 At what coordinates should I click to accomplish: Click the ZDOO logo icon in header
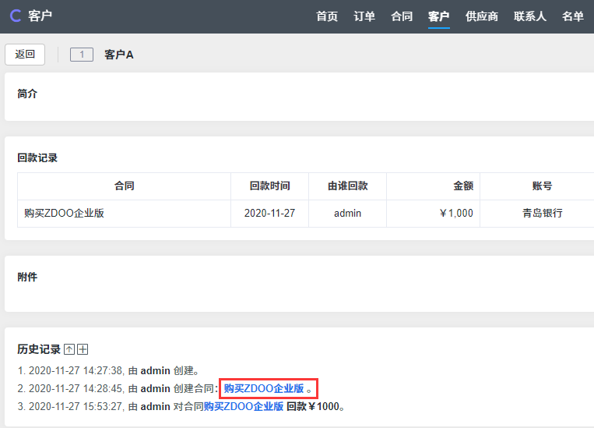[15, 16]
